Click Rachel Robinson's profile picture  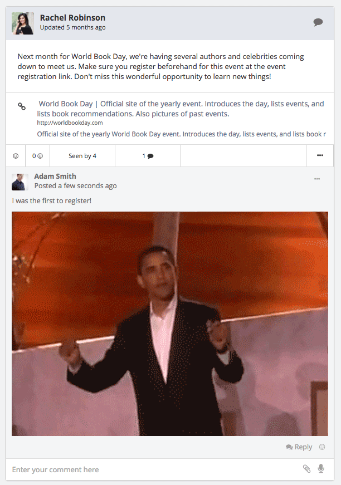coord(23,23)
